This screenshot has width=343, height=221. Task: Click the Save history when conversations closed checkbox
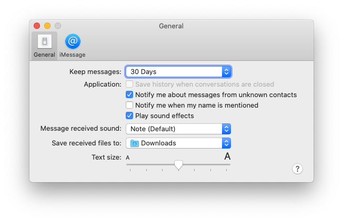[x=129, y=84]
